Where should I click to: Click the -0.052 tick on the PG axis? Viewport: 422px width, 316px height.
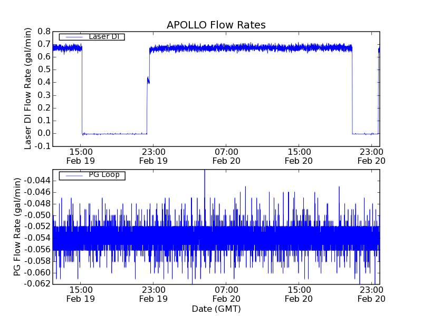point(37,226)
